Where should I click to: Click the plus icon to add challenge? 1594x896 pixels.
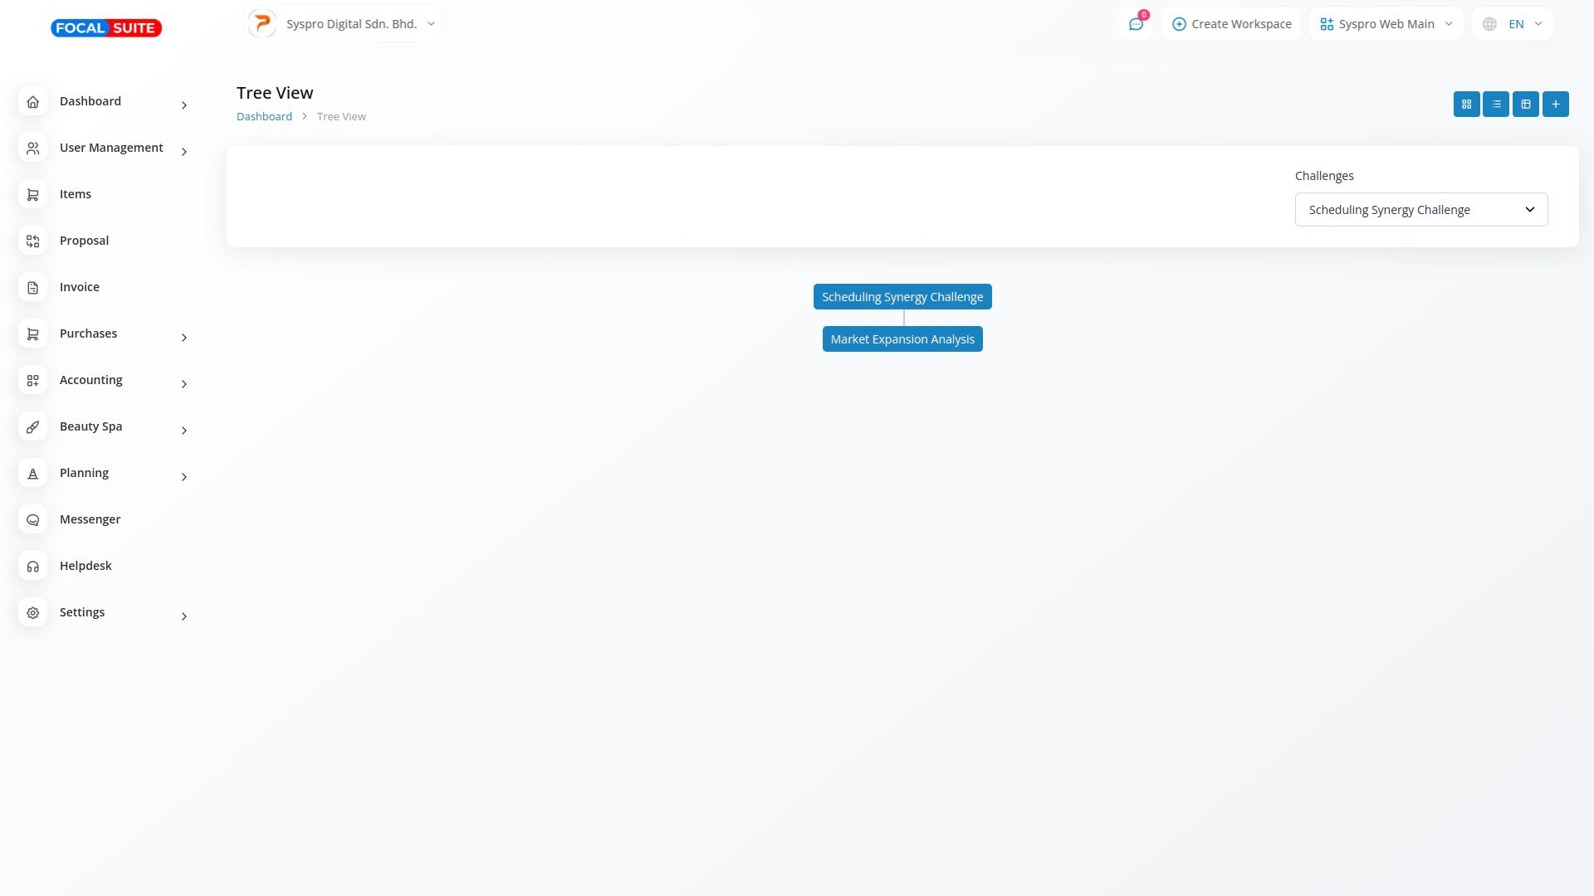point(1556,105)
